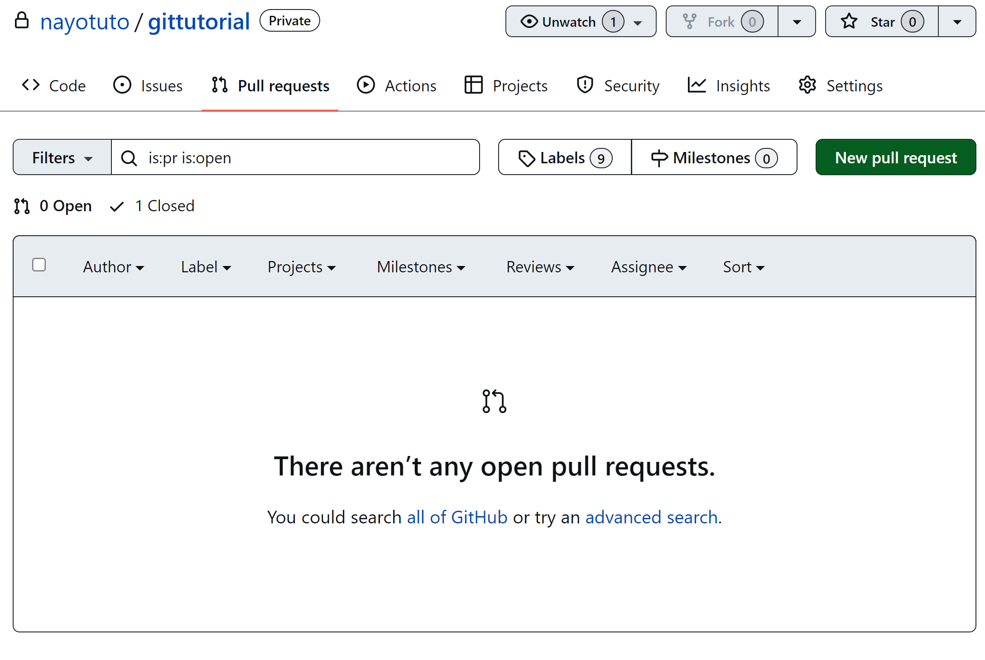Tick the select-all pull requests checkbox
985x660 pixels.
[x=39, y=265]
